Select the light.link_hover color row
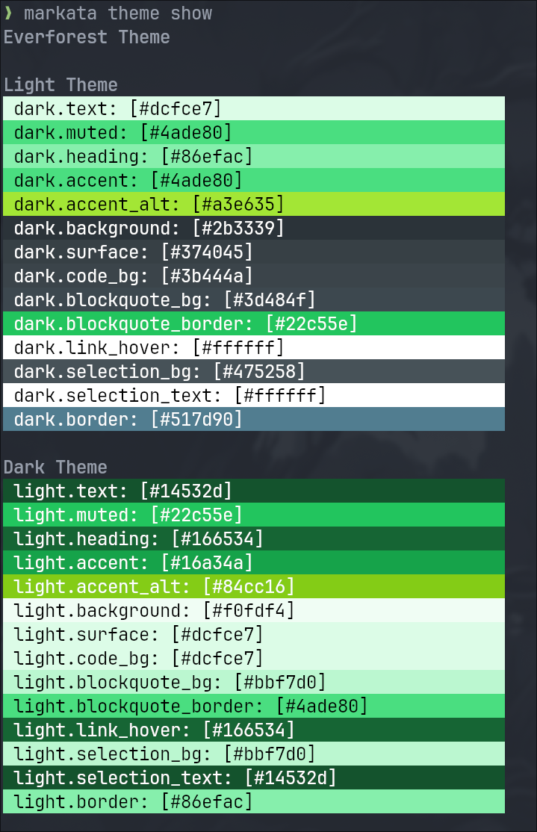The width and height of the screenshot is (537, 832). [254, 730]
